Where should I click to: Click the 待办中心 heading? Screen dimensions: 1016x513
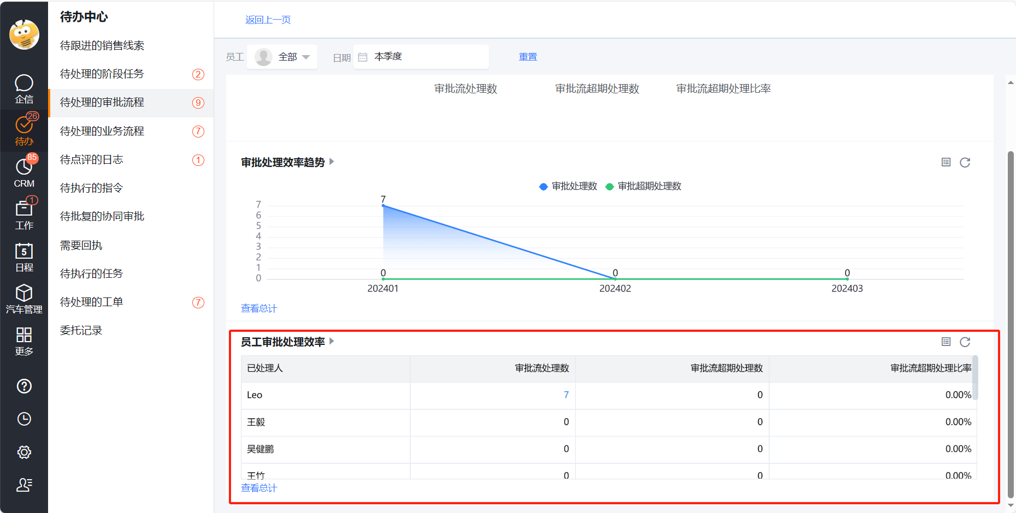click(x=84, y=17)
